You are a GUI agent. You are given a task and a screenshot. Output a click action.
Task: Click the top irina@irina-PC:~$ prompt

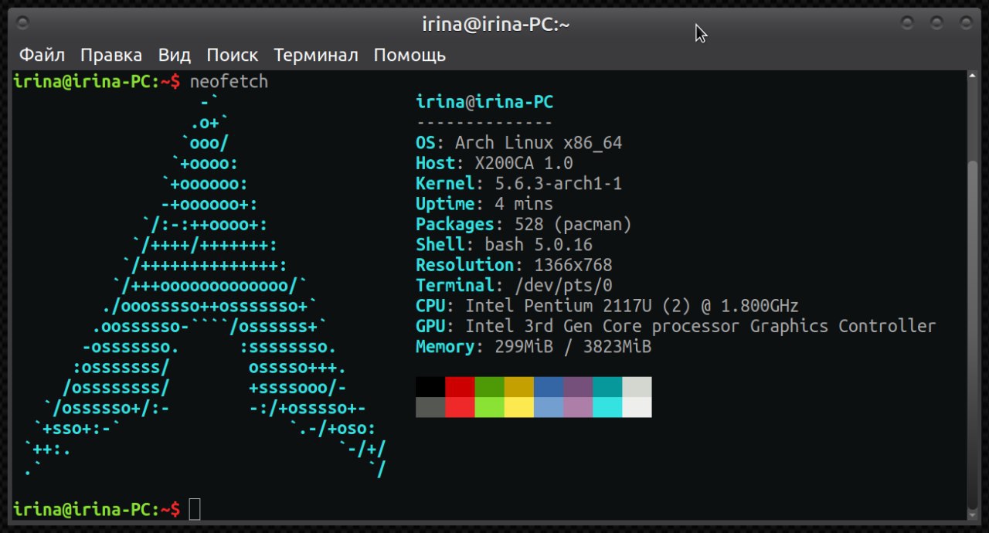[x=97, y=81]
